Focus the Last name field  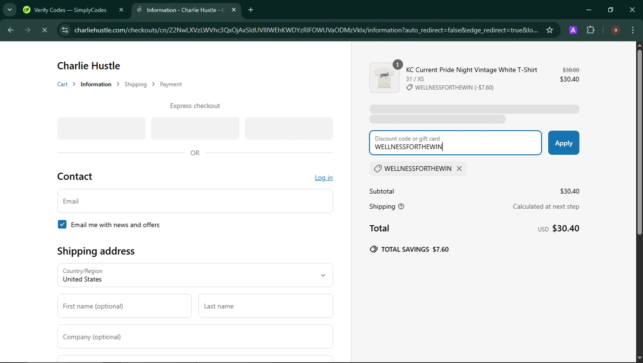tap(266, 306)
